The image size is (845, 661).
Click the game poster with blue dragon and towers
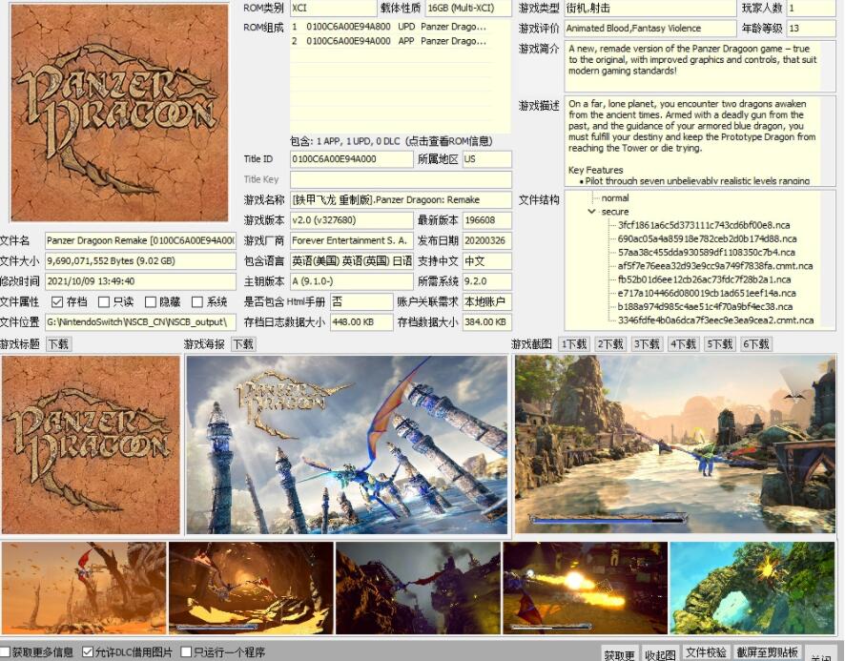[x=346, y=444]
